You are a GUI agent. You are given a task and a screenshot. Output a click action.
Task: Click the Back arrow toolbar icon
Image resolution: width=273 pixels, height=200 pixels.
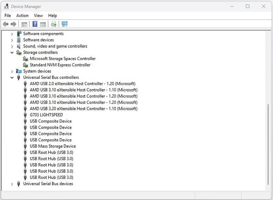tap(6, 24)
